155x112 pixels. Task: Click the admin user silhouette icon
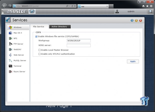click(x=117, y=11)
